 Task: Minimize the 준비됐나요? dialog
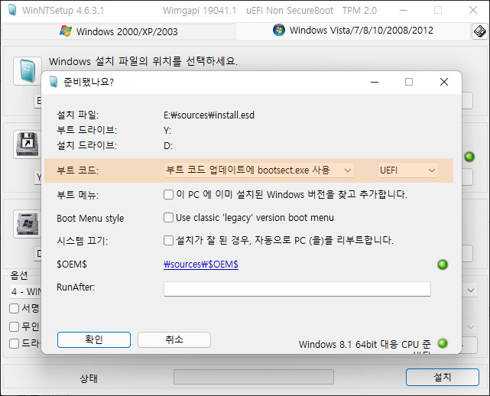click(x=375, y=82)
